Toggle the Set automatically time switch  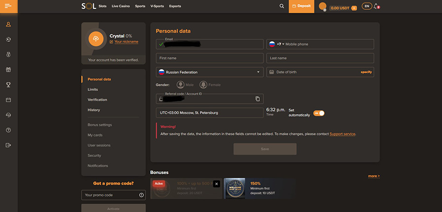tap(319, 113)
